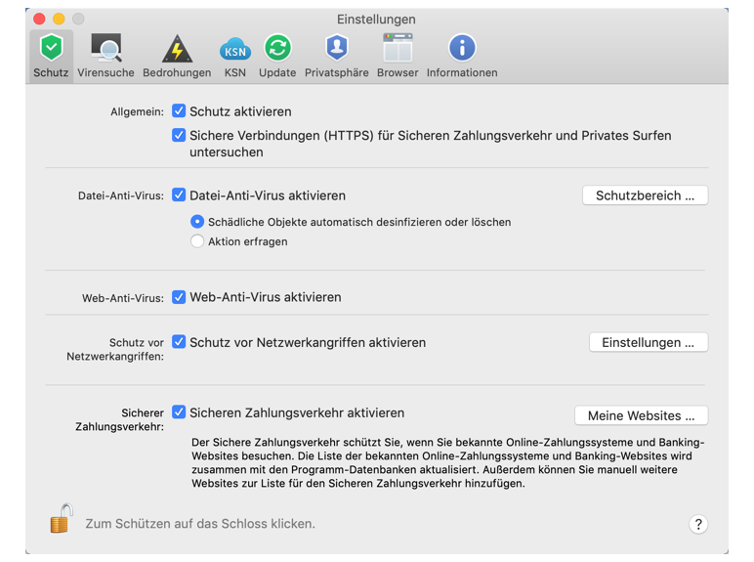Screen dimensions: 754x562
Task: Toggle Sicheren Zahlungsverkehr aktivieren checkbox
Action: pos(179,412)
